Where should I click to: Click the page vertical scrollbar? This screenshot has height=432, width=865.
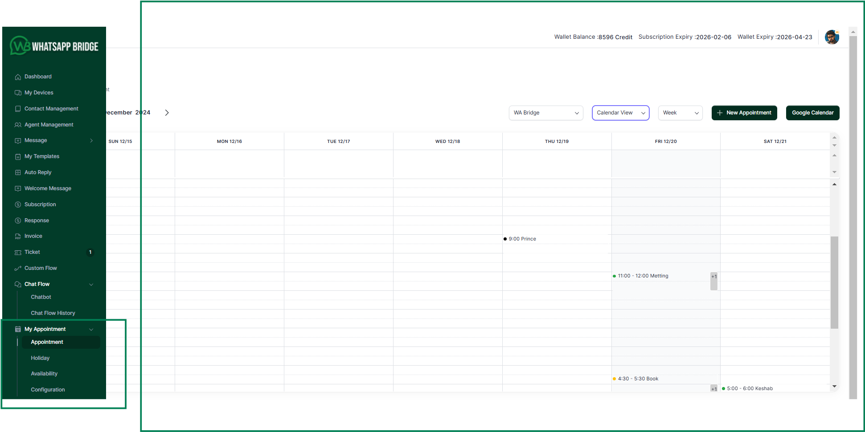(x=853, y=217)
